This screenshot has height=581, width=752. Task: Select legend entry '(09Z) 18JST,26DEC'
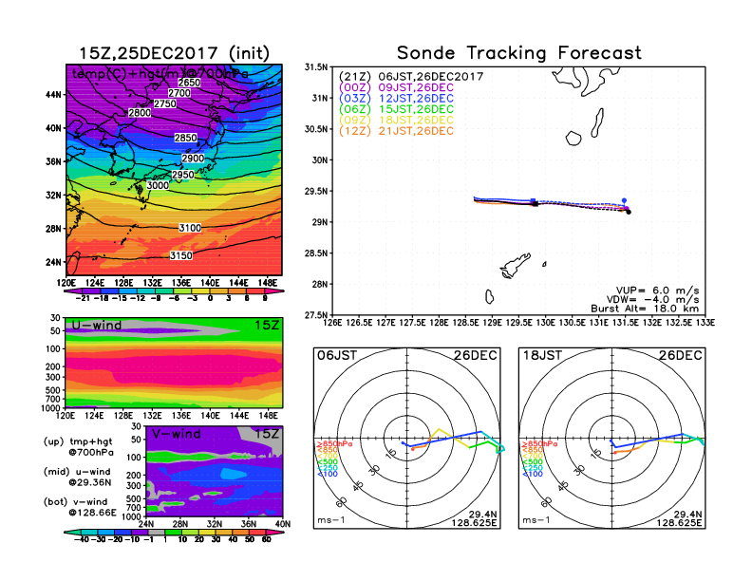point(396,121)
